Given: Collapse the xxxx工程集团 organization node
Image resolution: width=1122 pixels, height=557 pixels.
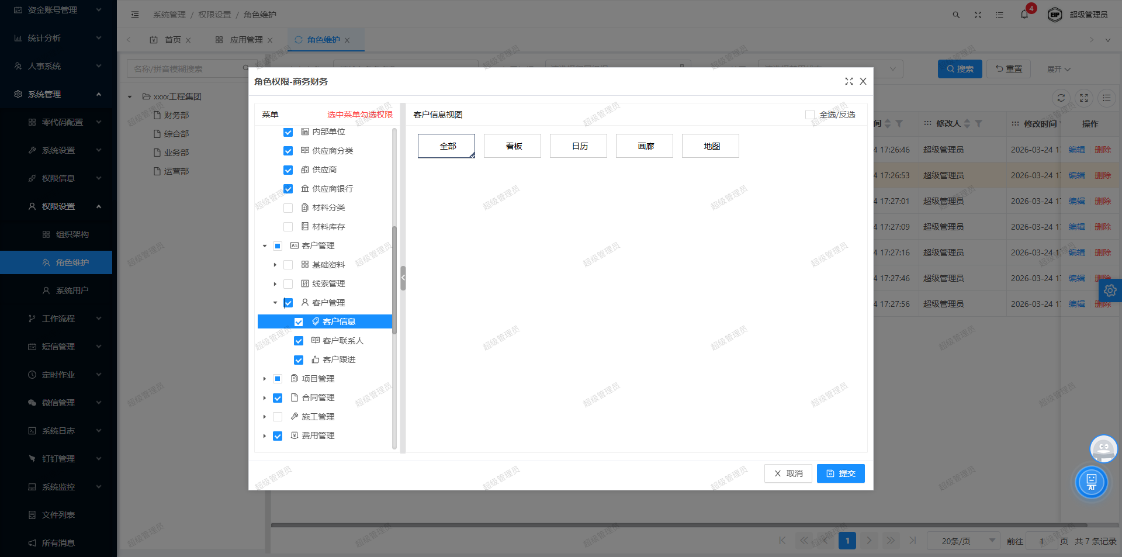Looking at the screenshot, I should tap(130, 97).
